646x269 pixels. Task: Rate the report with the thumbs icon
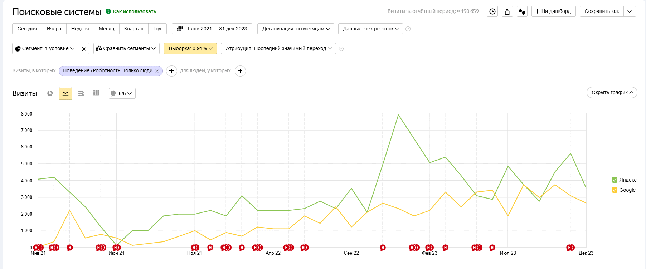pos(522,11)
